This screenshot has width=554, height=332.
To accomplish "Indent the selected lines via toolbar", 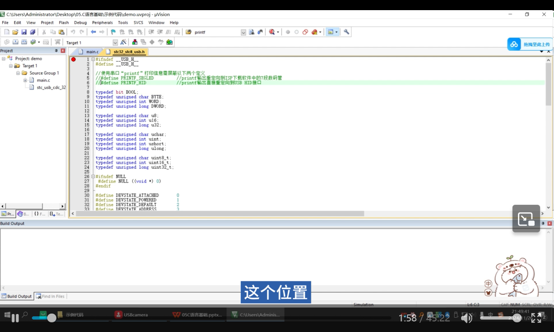I will click(x=151, y=32).
